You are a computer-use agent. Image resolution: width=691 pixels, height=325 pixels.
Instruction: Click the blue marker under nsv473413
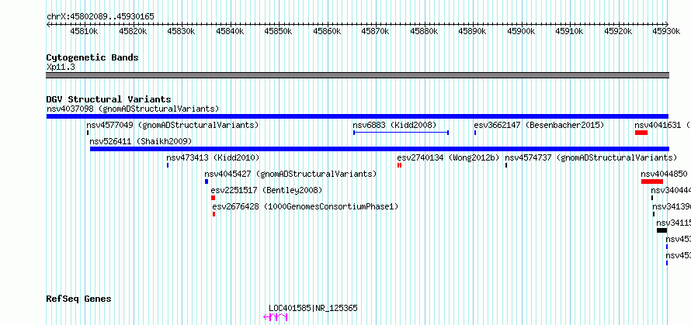click(x=168, y=165)
